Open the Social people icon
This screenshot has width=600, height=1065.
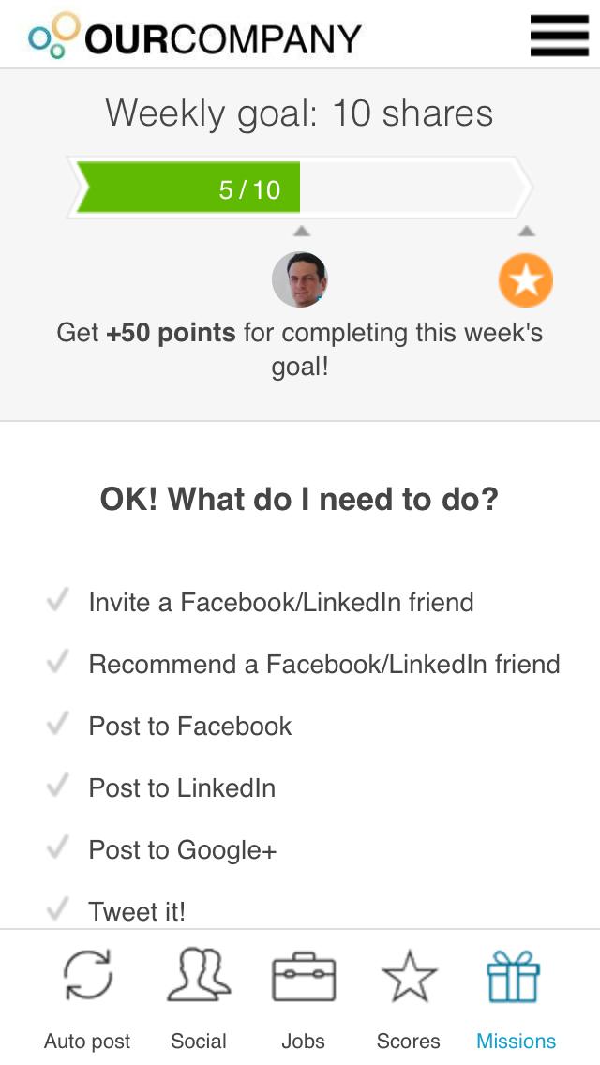pyautogui.click(x=199, y=975)
